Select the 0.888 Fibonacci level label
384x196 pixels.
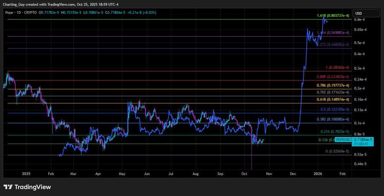[x=333, y=77]
